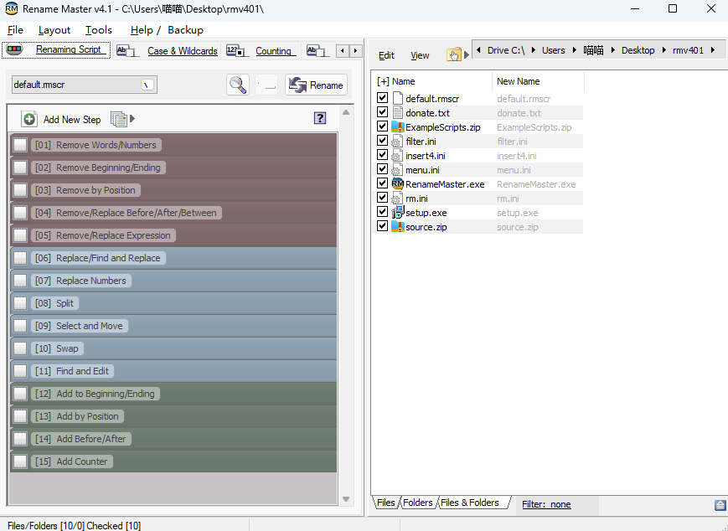Expand the arrow after Users
This screenshot has width=728, height=531.
pos(575,50)
